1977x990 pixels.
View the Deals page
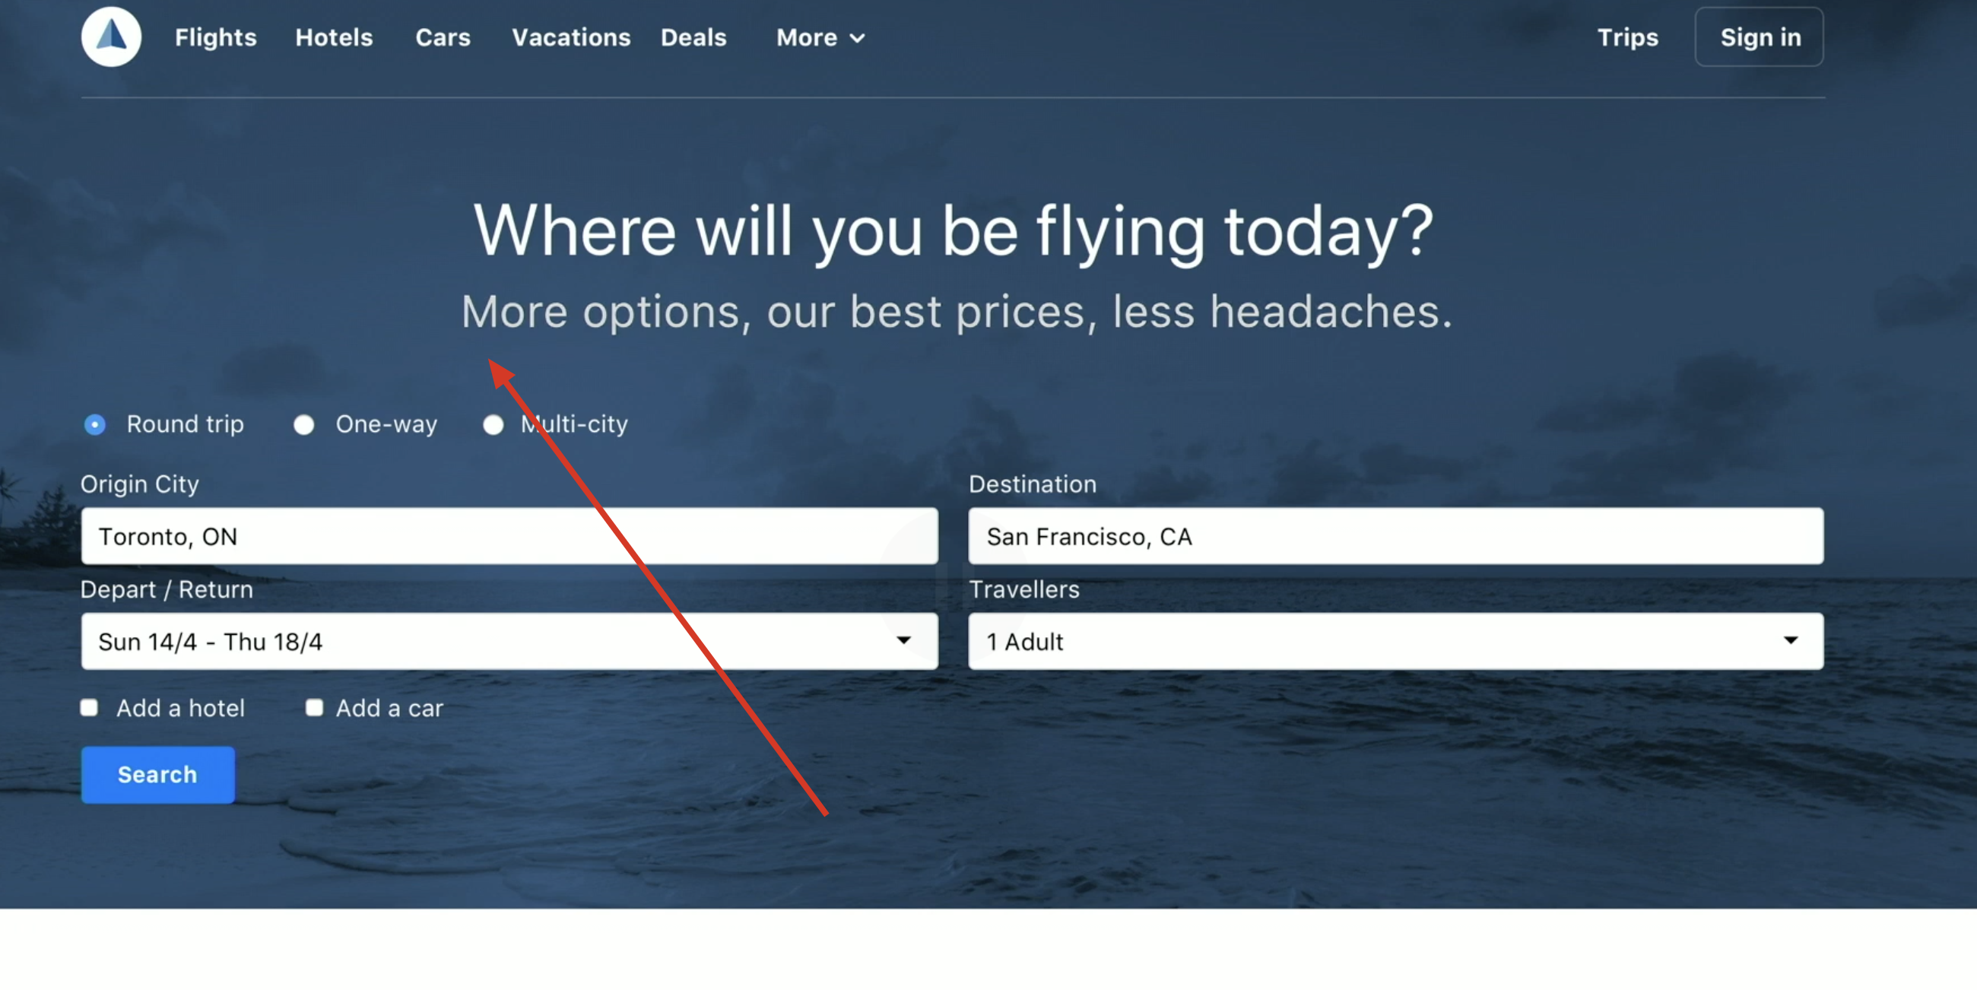coord(693,37)
